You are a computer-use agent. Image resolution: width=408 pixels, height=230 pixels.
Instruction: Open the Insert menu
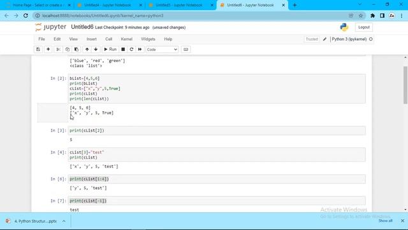click(91, 39)
